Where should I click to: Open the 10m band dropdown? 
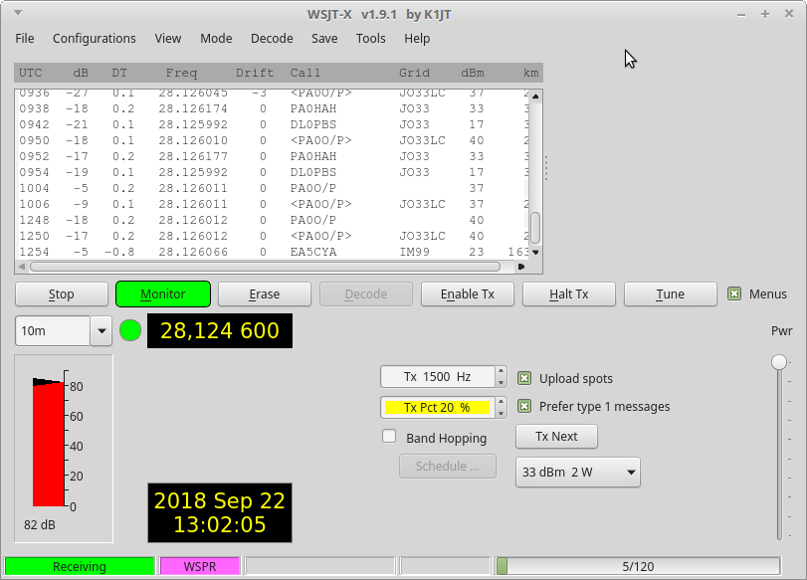[x=101, y=331]
